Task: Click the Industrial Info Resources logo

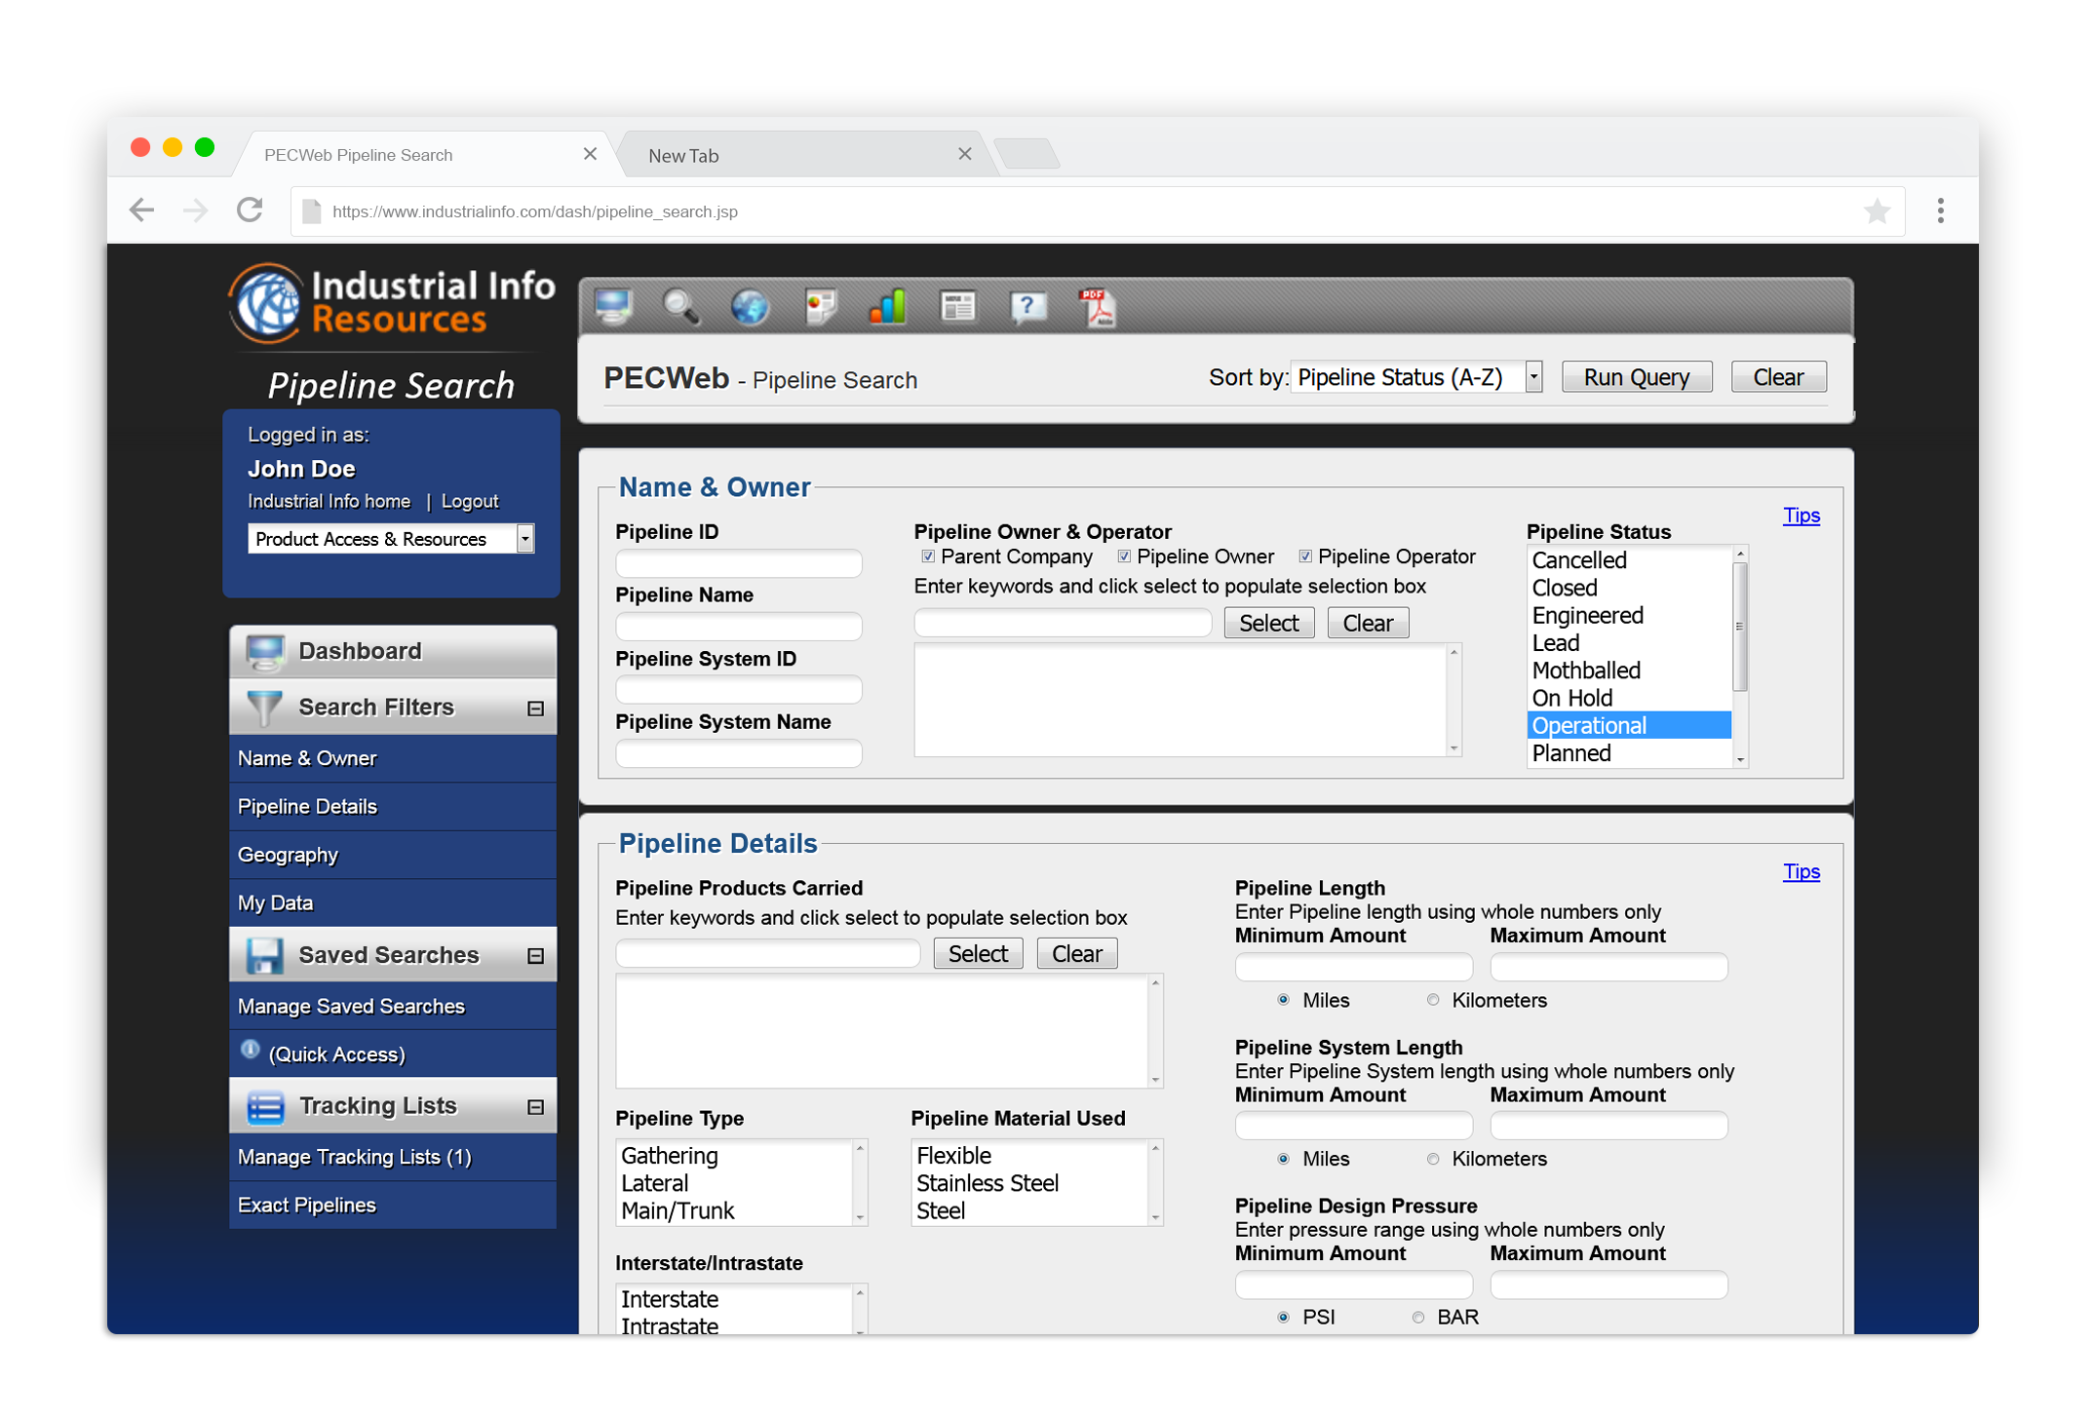Action: coord(391,304)
